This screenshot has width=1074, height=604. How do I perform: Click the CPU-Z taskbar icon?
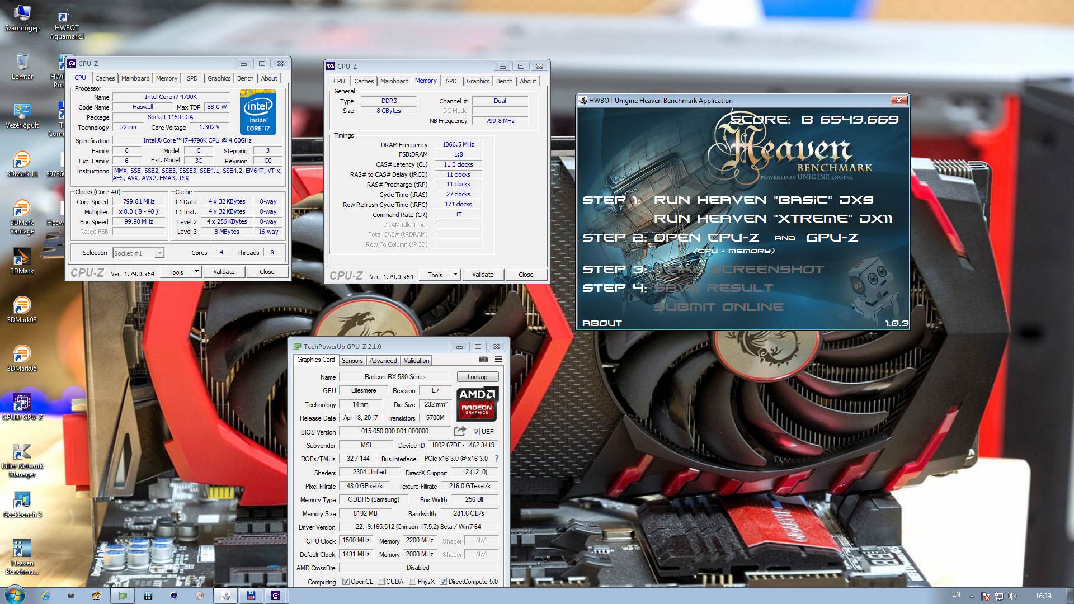pyautogui.click(x=275, y=596)
